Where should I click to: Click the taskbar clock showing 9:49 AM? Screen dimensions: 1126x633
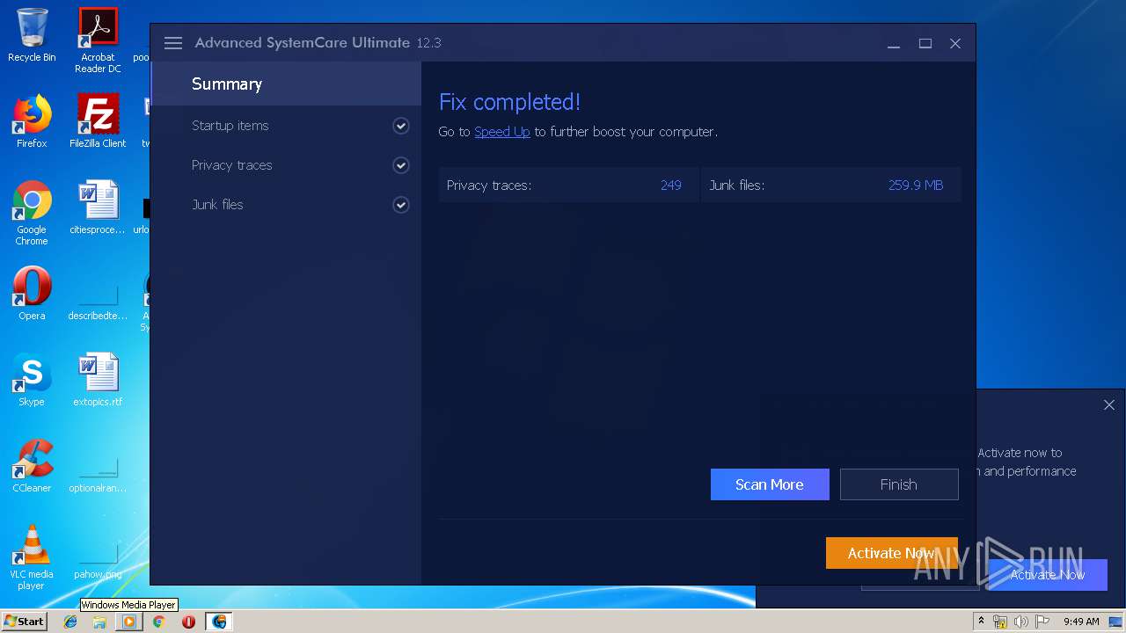point(1081,622)
